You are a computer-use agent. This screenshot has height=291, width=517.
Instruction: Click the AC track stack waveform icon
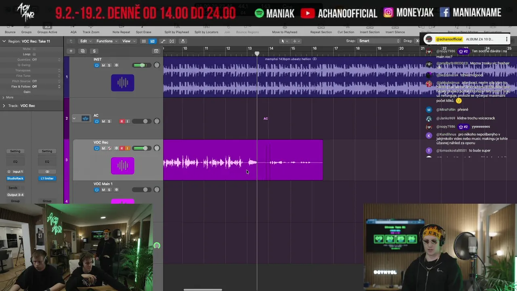pyautogui.click(x=85, y=118)
